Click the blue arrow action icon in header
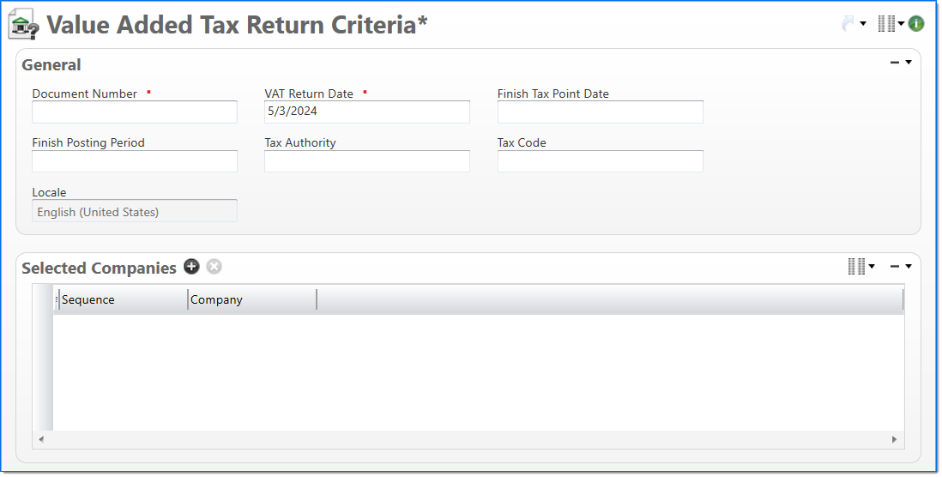 coord(848,24)
